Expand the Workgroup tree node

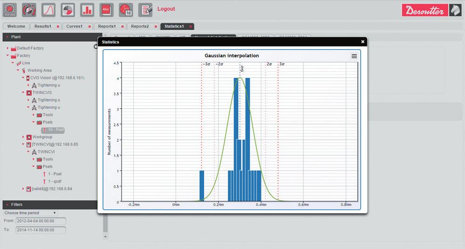pos(23,137)
